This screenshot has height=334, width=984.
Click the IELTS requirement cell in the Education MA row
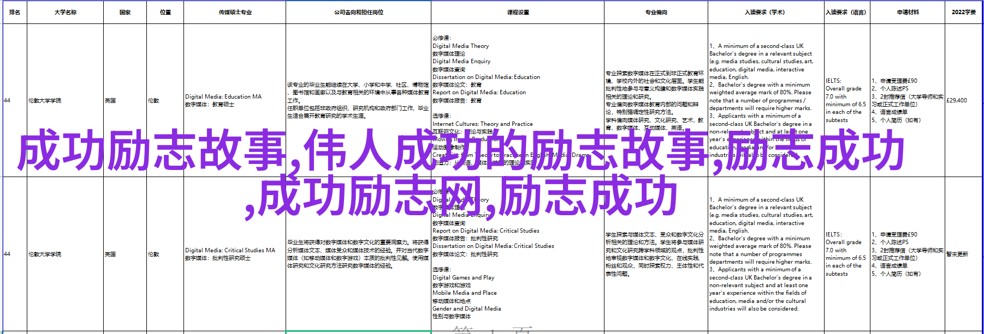[x=846, y=100]
